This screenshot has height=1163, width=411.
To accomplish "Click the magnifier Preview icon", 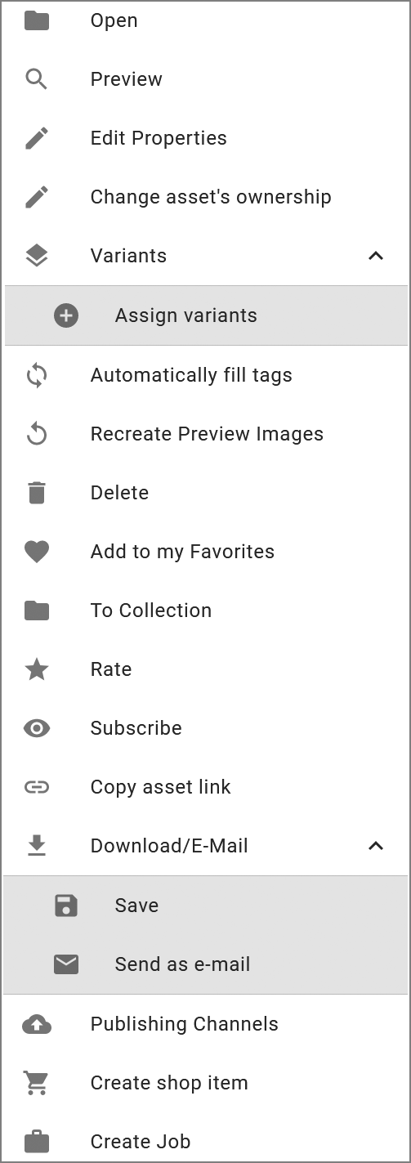I will pos(37,79).
